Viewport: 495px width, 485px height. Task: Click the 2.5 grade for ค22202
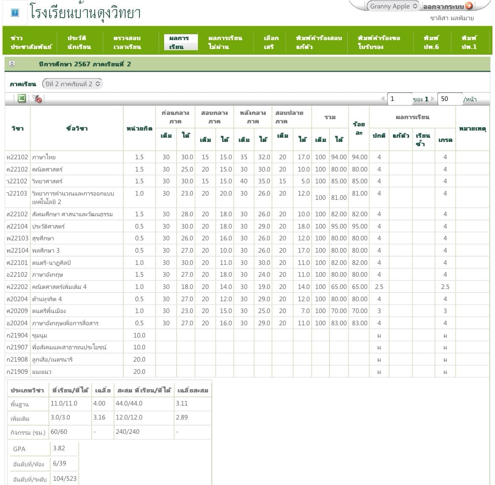pyautogui.click(x=445, y=287)
